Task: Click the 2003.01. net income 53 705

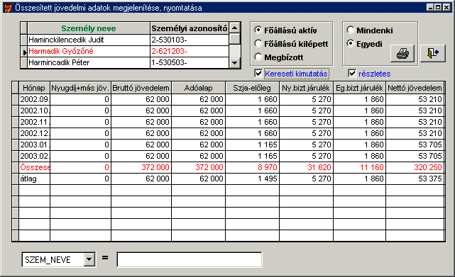Action: (x=415, y=145)
